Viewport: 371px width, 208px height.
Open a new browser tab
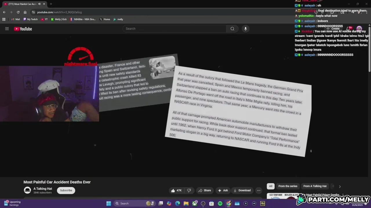pos(51,4)
